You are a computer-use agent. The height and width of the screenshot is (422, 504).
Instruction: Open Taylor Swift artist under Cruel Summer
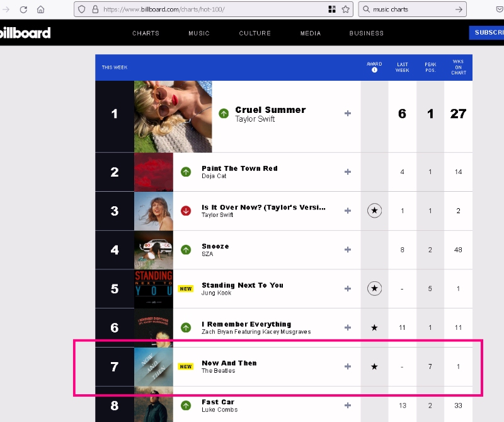coord(255,119)
